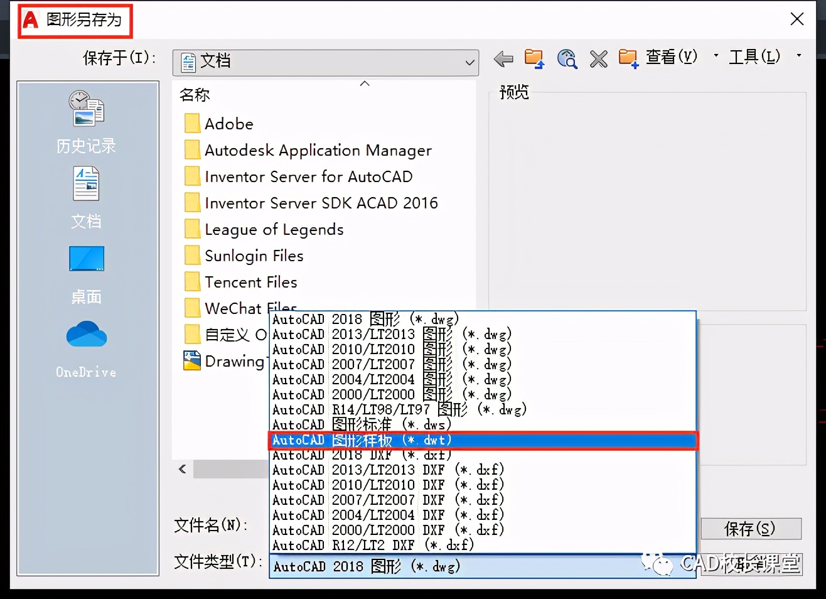This screenshot has height=599, width=826.
Task: Select the Autodesk Application Manager folder
Action: (308, 150)
